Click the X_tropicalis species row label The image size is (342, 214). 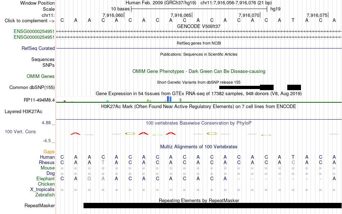click(x=42, y=190)
